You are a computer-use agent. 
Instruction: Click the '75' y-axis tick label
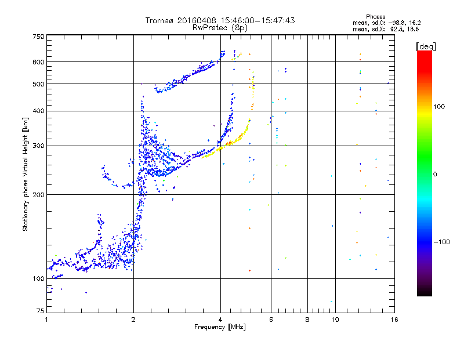point(41,311)
